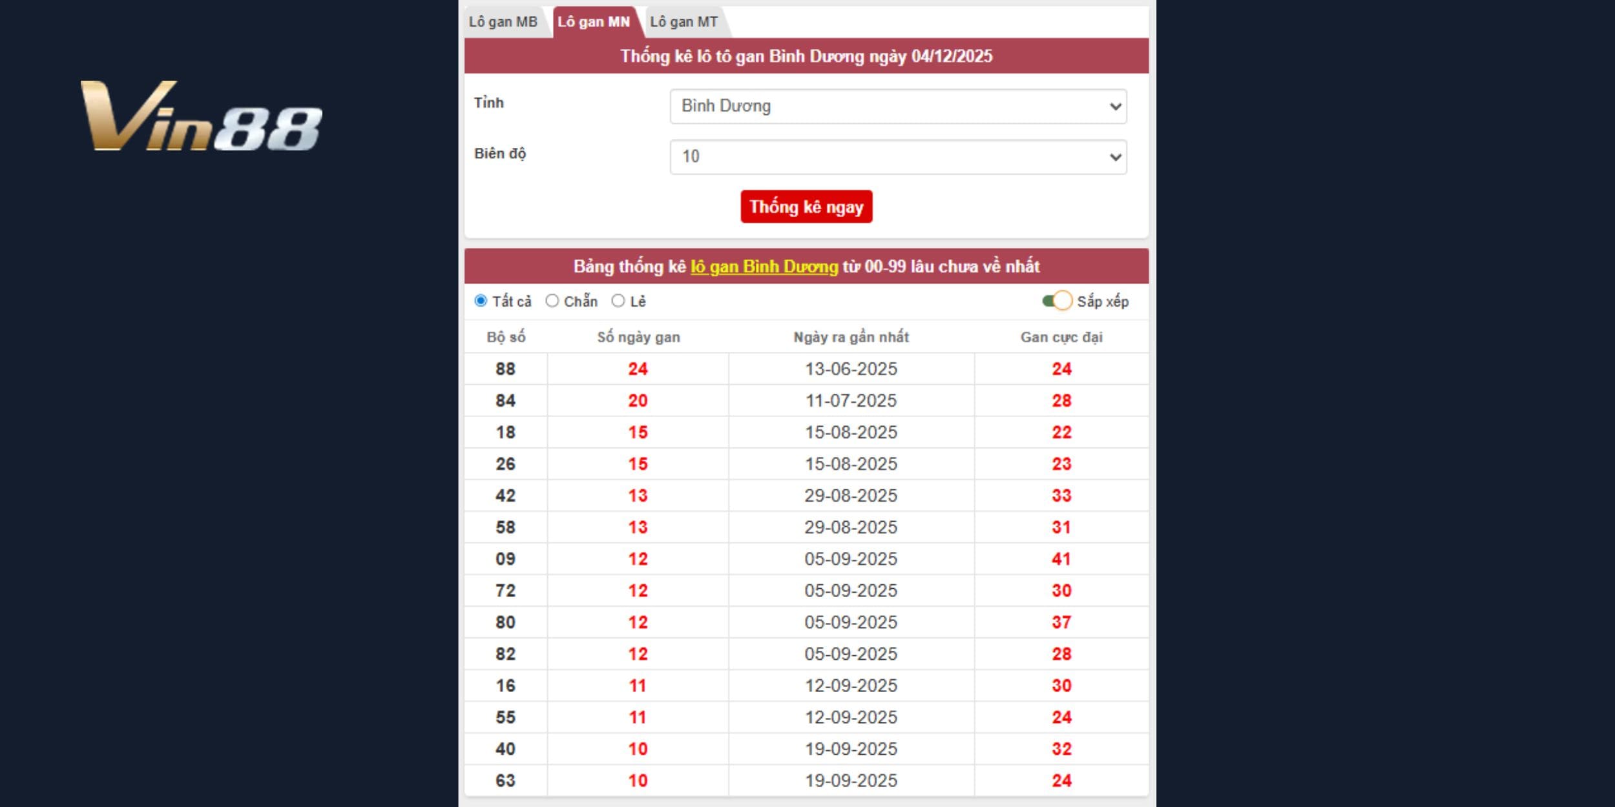Follow the lô gan Bình Dương link
This screenshot has height=807, width=1615.
pyautogui.click(x=764, y=267)
